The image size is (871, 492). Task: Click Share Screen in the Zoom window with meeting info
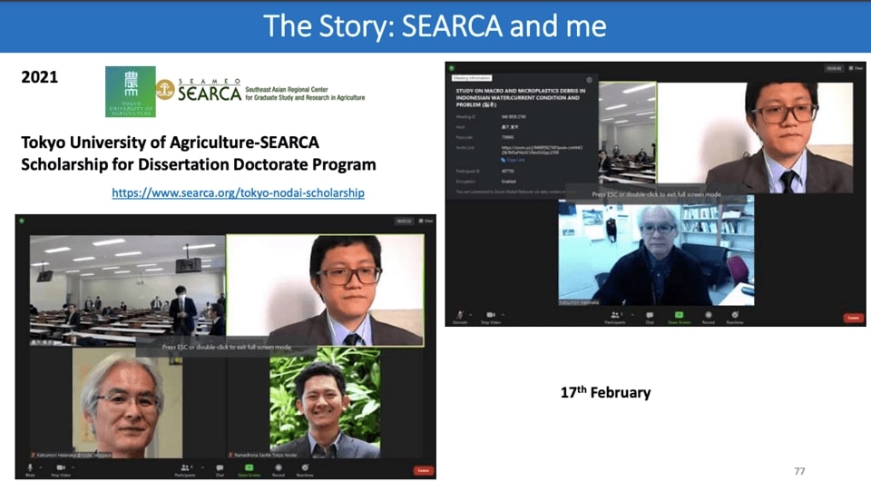pyautogui.click(x=679, y=317)
